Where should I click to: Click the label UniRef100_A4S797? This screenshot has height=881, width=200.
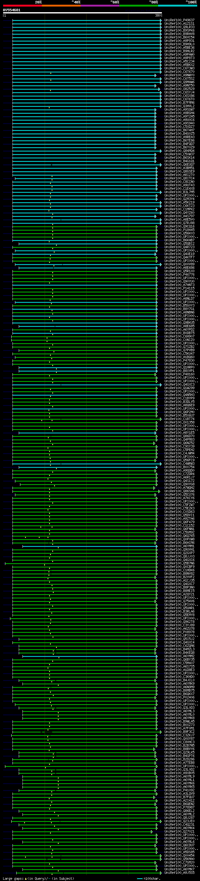tap(179, 216)
